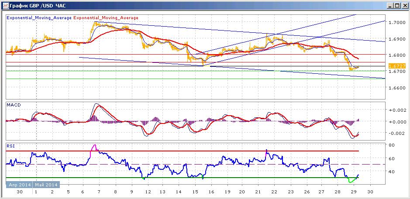This screenshot has height=199, width=410.
Task: Select the blue Exponential_Moving_Average legend label
Action: click(x=39, y=18)
